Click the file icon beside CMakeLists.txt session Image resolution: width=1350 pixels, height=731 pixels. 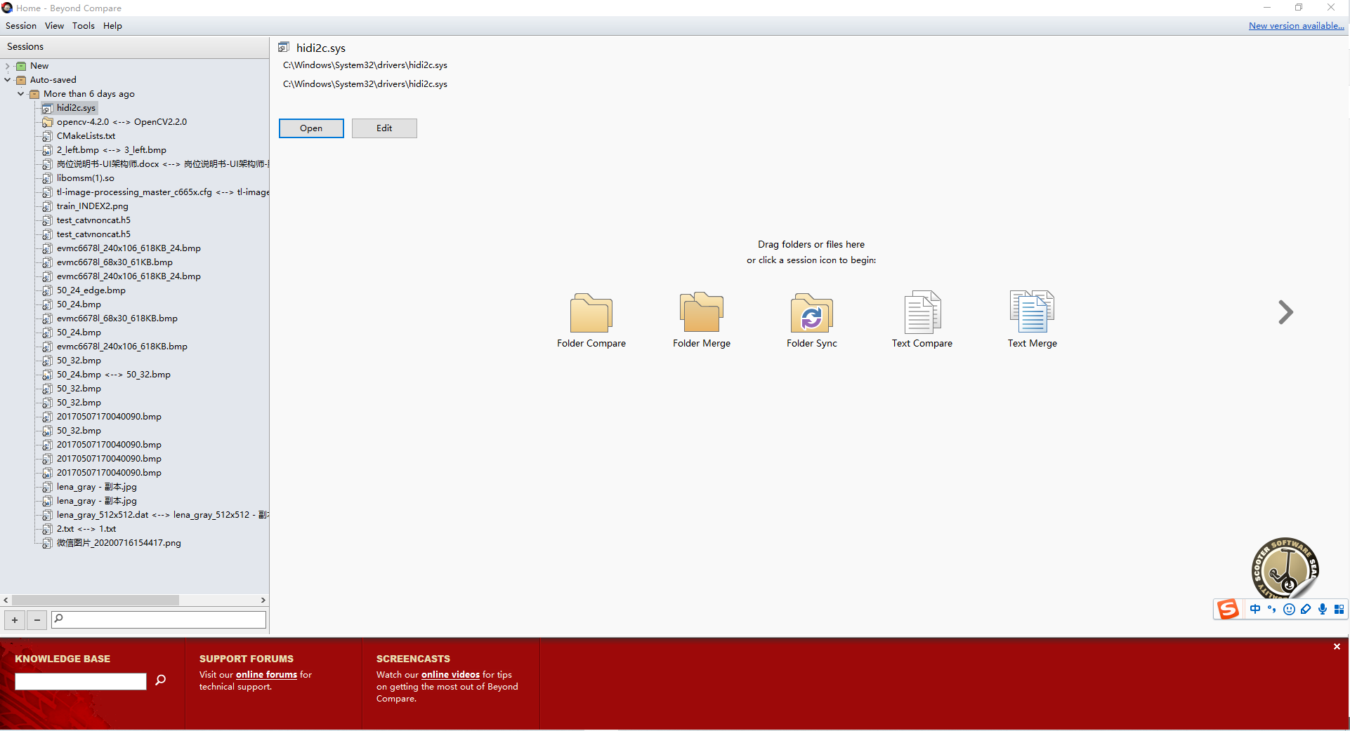48,136
